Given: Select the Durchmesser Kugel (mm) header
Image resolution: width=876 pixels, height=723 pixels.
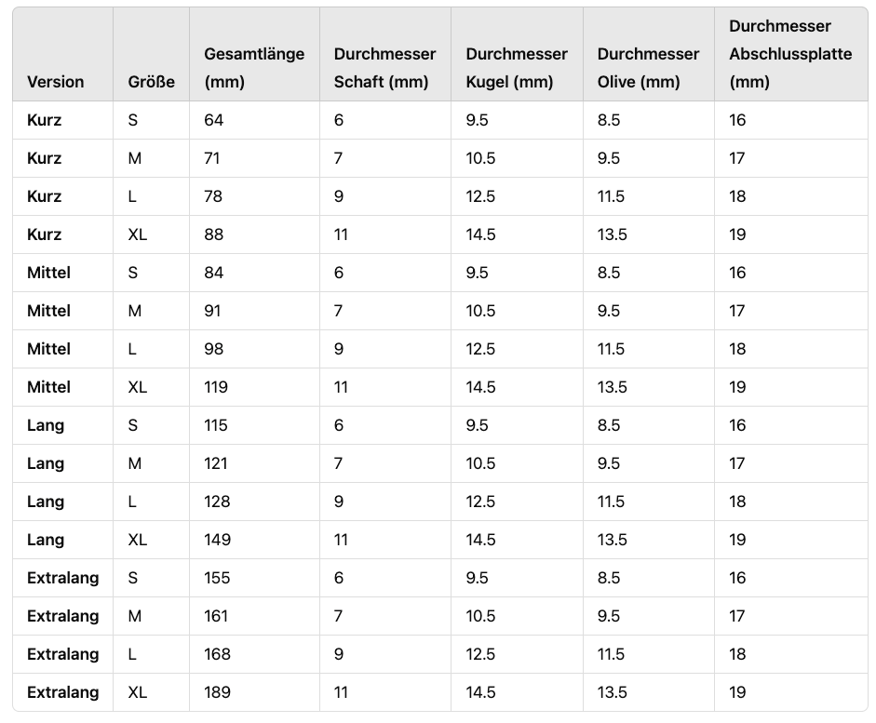Looking at the screenshot, I should click(x=517, y=68).
